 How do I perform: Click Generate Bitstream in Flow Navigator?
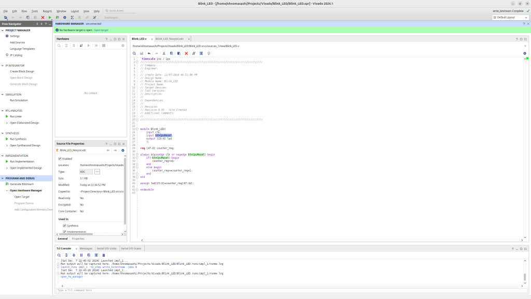(21, 184)
